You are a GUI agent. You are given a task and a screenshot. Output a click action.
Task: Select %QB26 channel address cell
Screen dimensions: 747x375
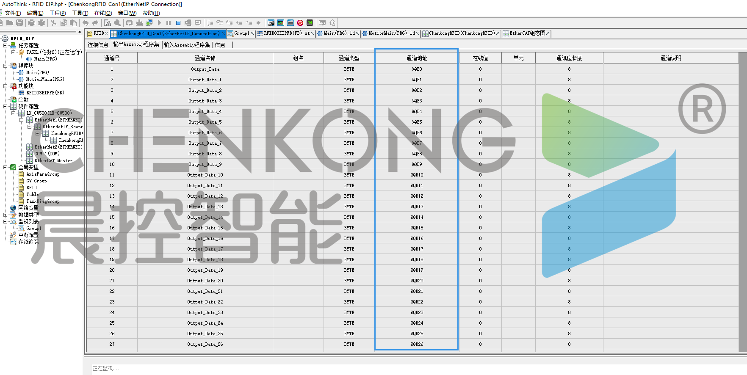[x=417, y=344]
